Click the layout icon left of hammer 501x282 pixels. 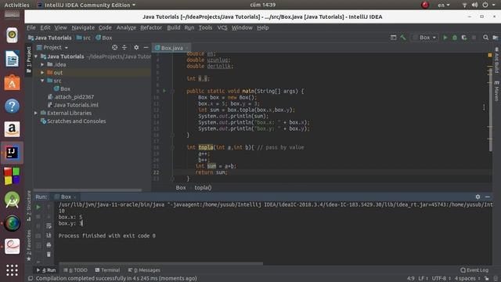tap(393, 38)
